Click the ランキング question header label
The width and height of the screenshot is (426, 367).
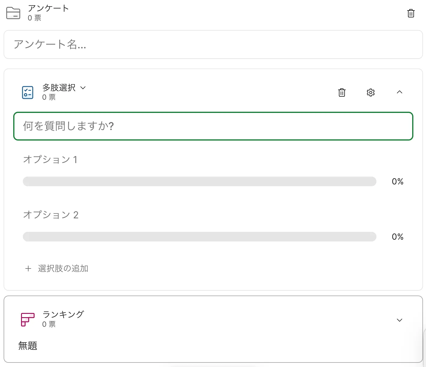tap(63, 314)
